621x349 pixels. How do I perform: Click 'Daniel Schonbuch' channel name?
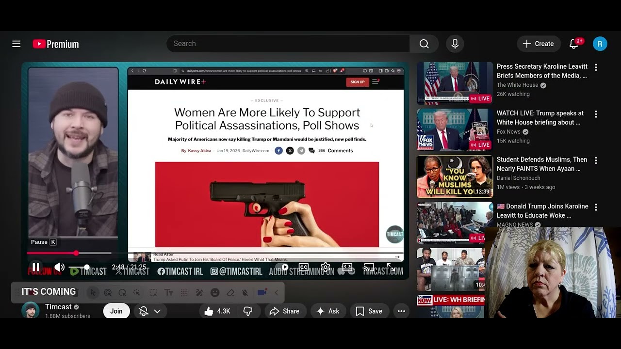click(x=518, y=178)
